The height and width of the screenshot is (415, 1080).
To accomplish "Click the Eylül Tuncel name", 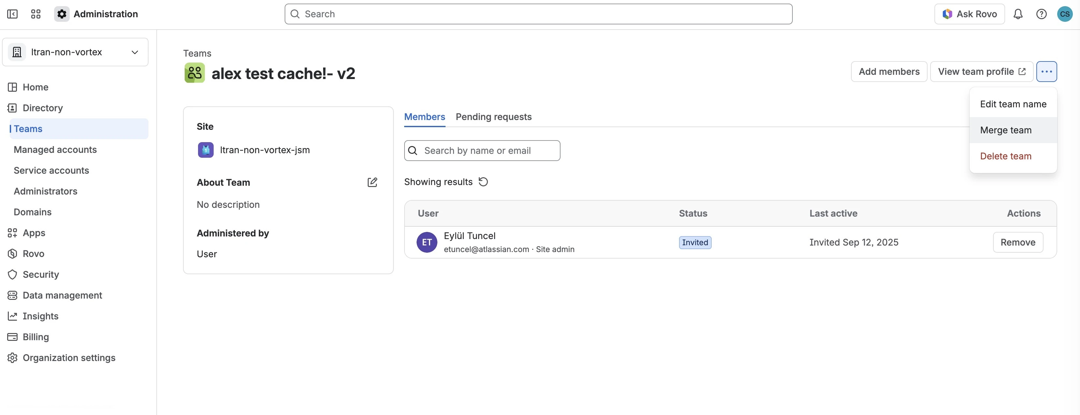I will (x=470, y=236).
